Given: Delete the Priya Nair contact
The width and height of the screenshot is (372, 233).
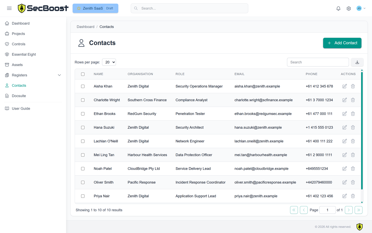Looking at the screenshot, I should [x=353, y=196].
